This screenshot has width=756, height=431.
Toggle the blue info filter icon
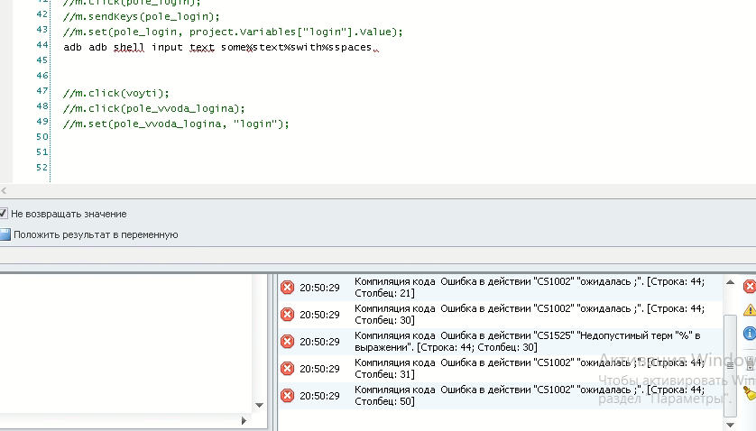(x=749, y=334)
